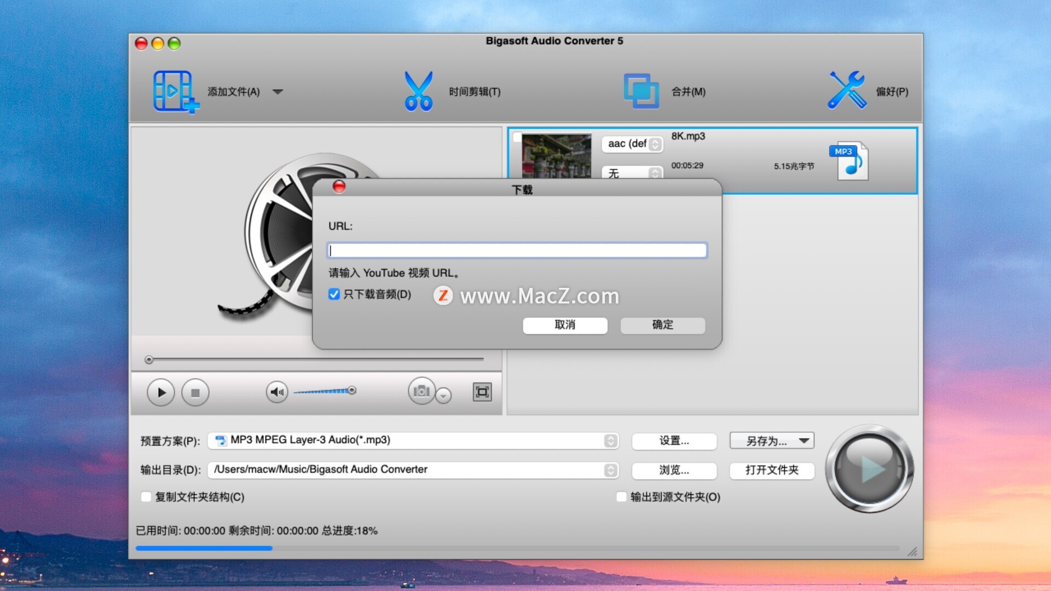
Task: Click the 合并(M) label
Action: click(689, 92)
